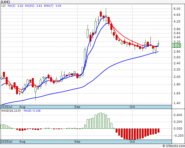The height and width of the screenshot is (148, 185).
Task: Click the (LDI) ticker title
Action: (x=5, y=2)
